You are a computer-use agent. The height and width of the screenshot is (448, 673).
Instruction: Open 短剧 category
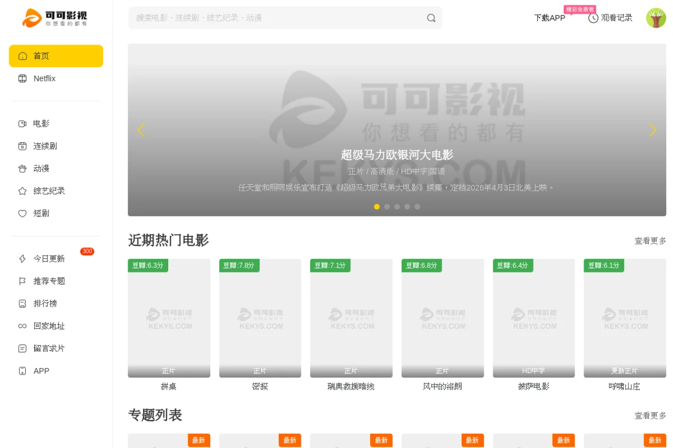pos(56,214)
